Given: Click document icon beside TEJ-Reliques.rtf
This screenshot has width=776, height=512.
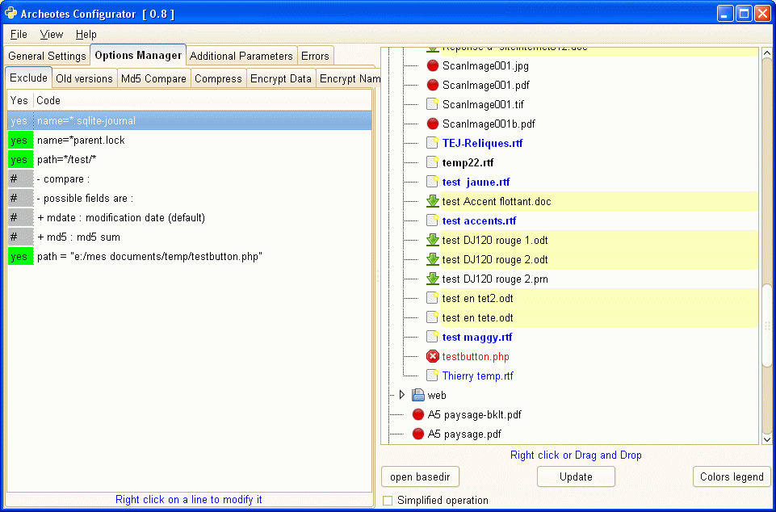Looking at the screenshot, I should pos(432,143).
